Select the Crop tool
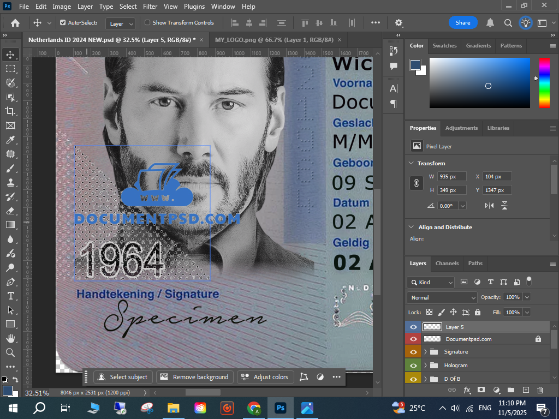This screenshot has height=419, width=559. point(10,111)
